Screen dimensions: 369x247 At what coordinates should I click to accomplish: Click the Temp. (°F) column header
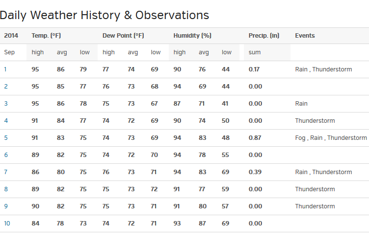coord(46,36)
